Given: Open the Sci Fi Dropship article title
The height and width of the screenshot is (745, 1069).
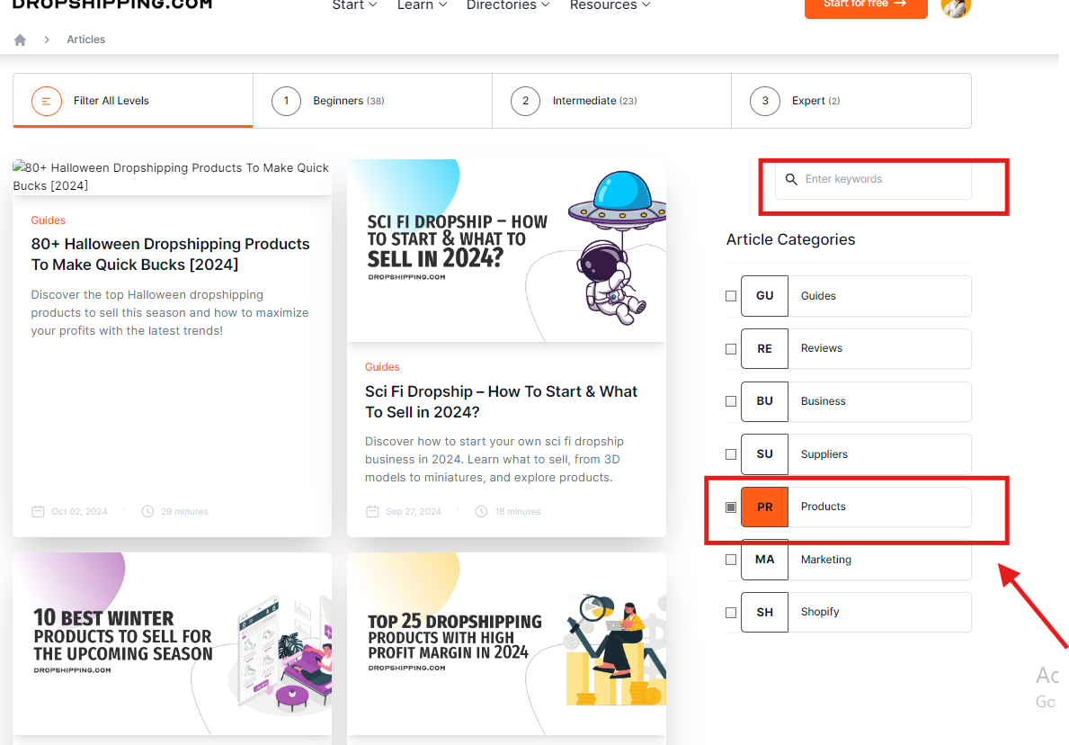Looking at the screenshot, I should pos(501,402).
